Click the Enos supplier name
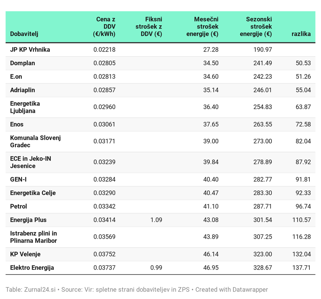Image resolution: width=321 pixels, height=299 pixels. tap(17, 124)
